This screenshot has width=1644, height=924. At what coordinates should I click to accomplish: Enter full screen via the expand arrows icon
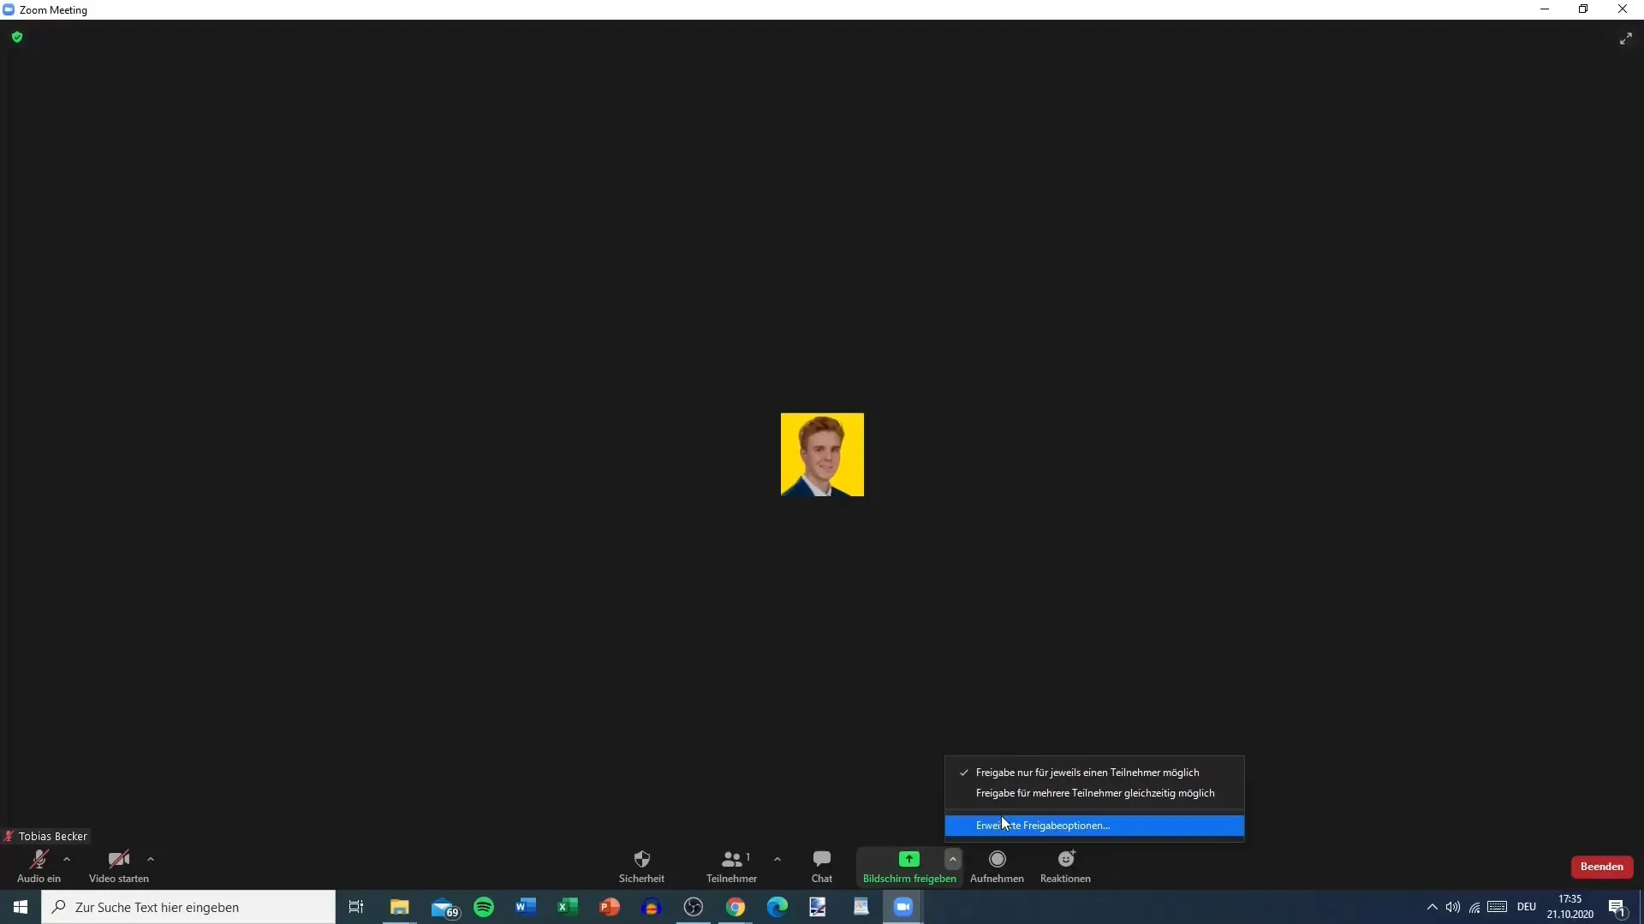1626,38
